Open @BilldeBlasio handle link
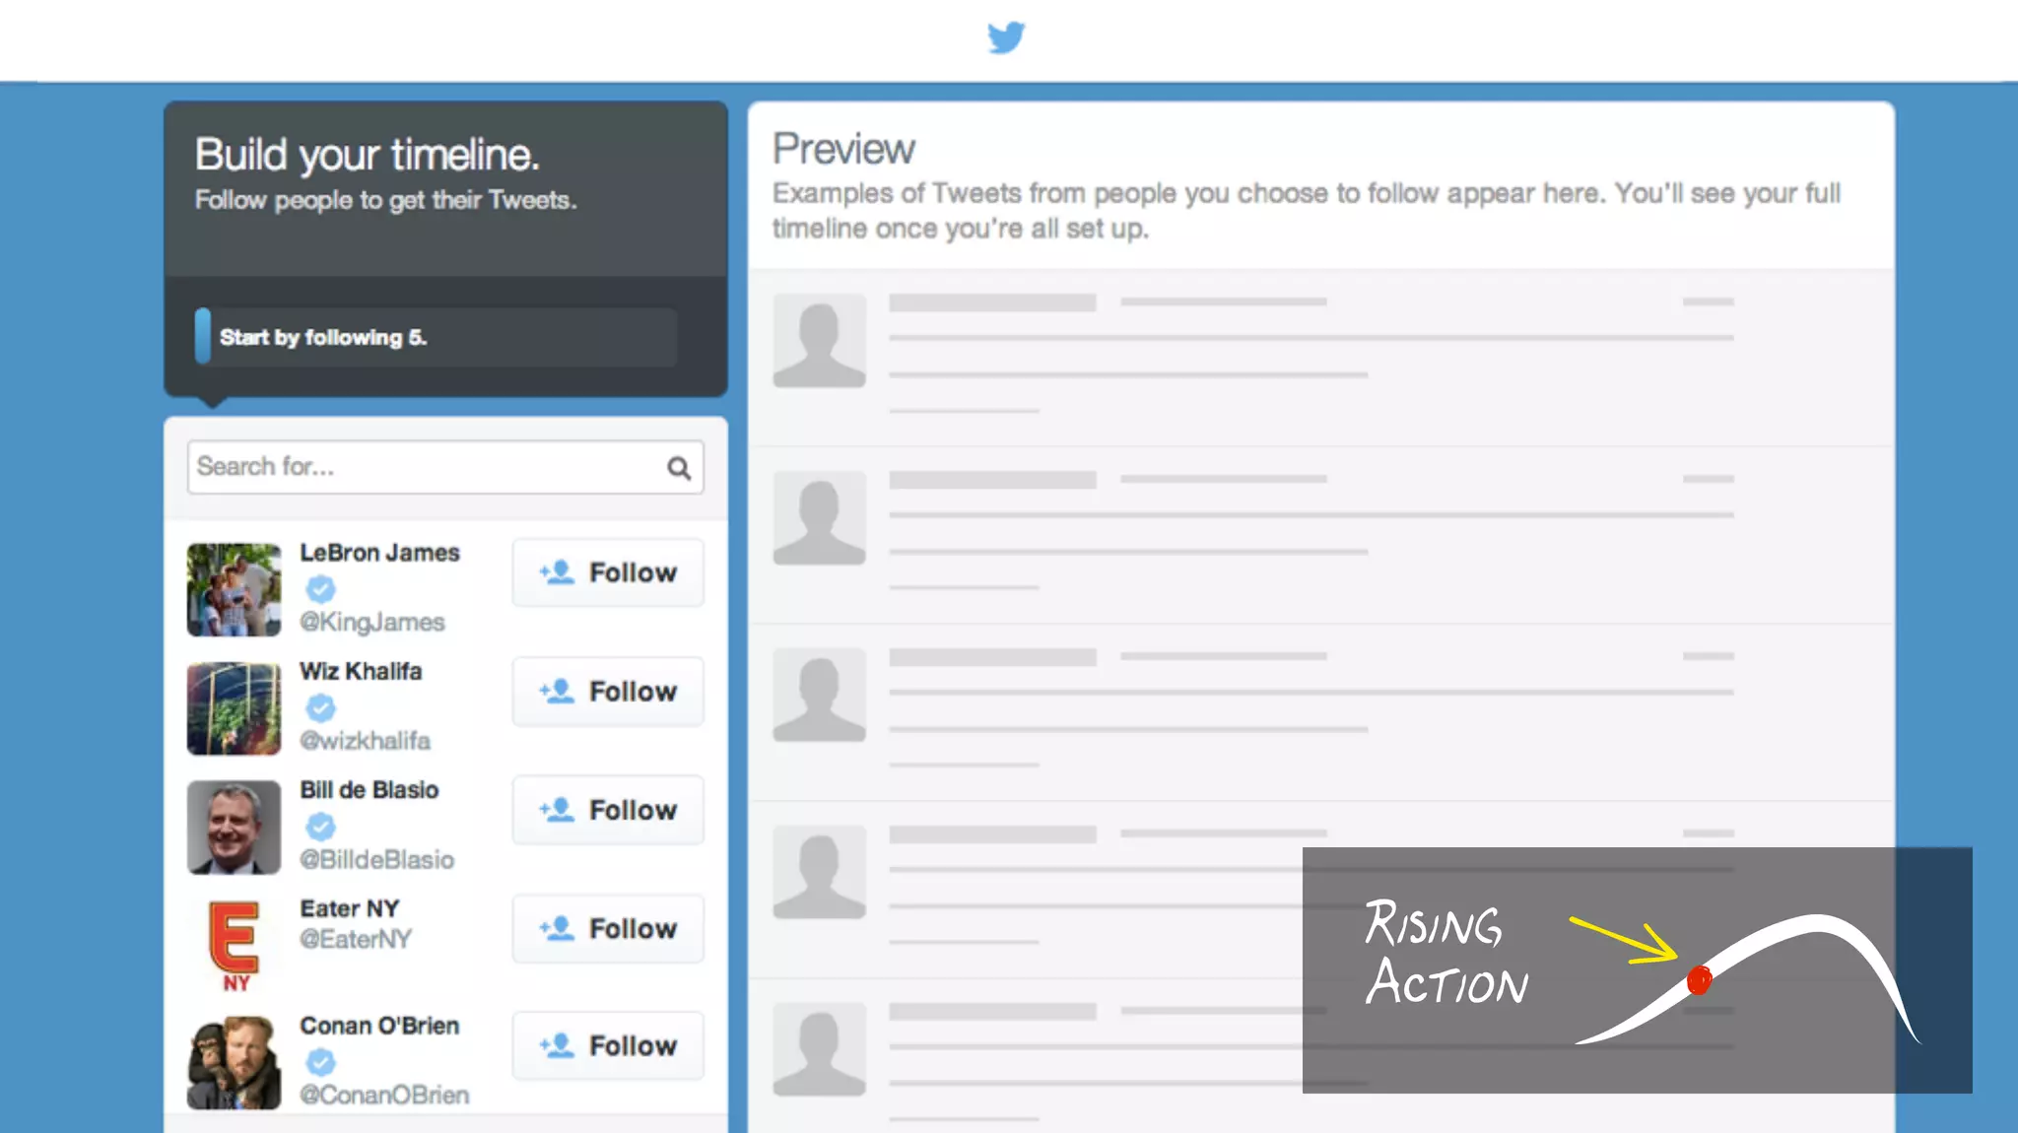Viewport: 2018px width, 1133px height. [x=377, y=860]
